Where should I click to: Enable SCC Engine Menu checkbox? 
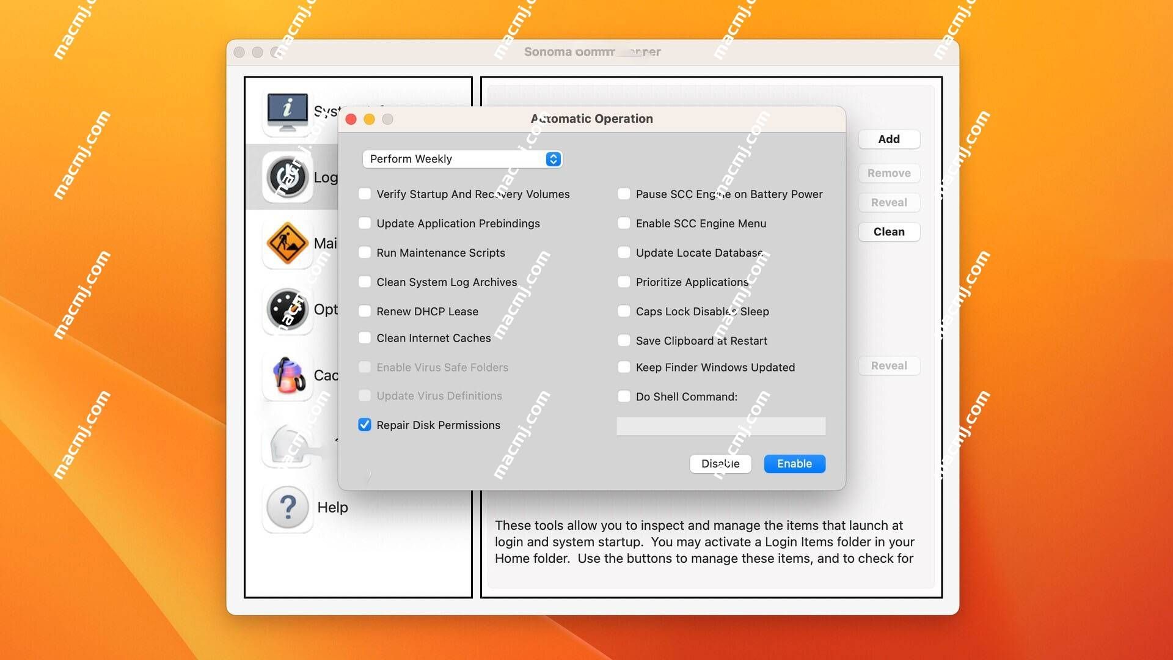(624, 223)
